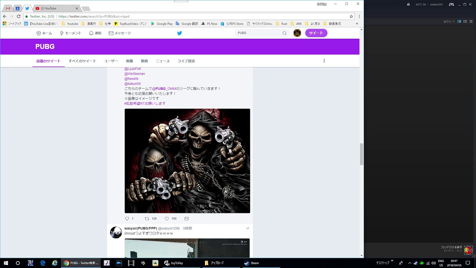Open the @wasyoi1296 profile link
Image resolution: width=476 pixels, height=268 pixels.
click(x=170, y=228)
